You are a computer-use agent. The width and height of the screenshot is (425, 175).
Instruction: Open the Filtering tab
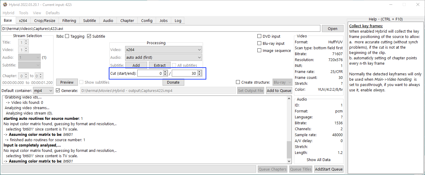(x=69, y=20)
